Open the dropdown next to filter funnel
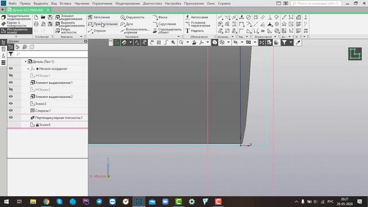368x207 pixels. [x=290, y=42]
